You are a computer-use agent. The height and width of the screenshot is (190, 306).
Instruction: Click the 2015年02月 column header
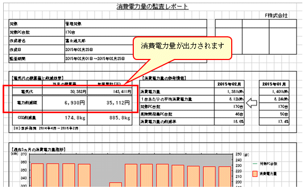[229, 84]
